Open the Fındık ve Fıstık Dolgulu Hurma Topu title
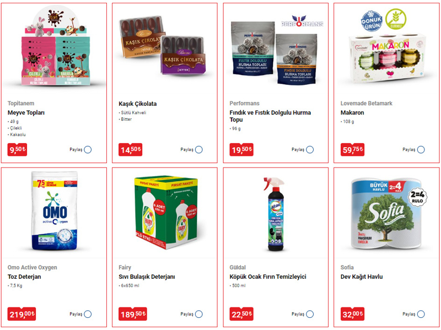Image resolution: width=441 pixels, height=330 pixels. pos(270,116)
